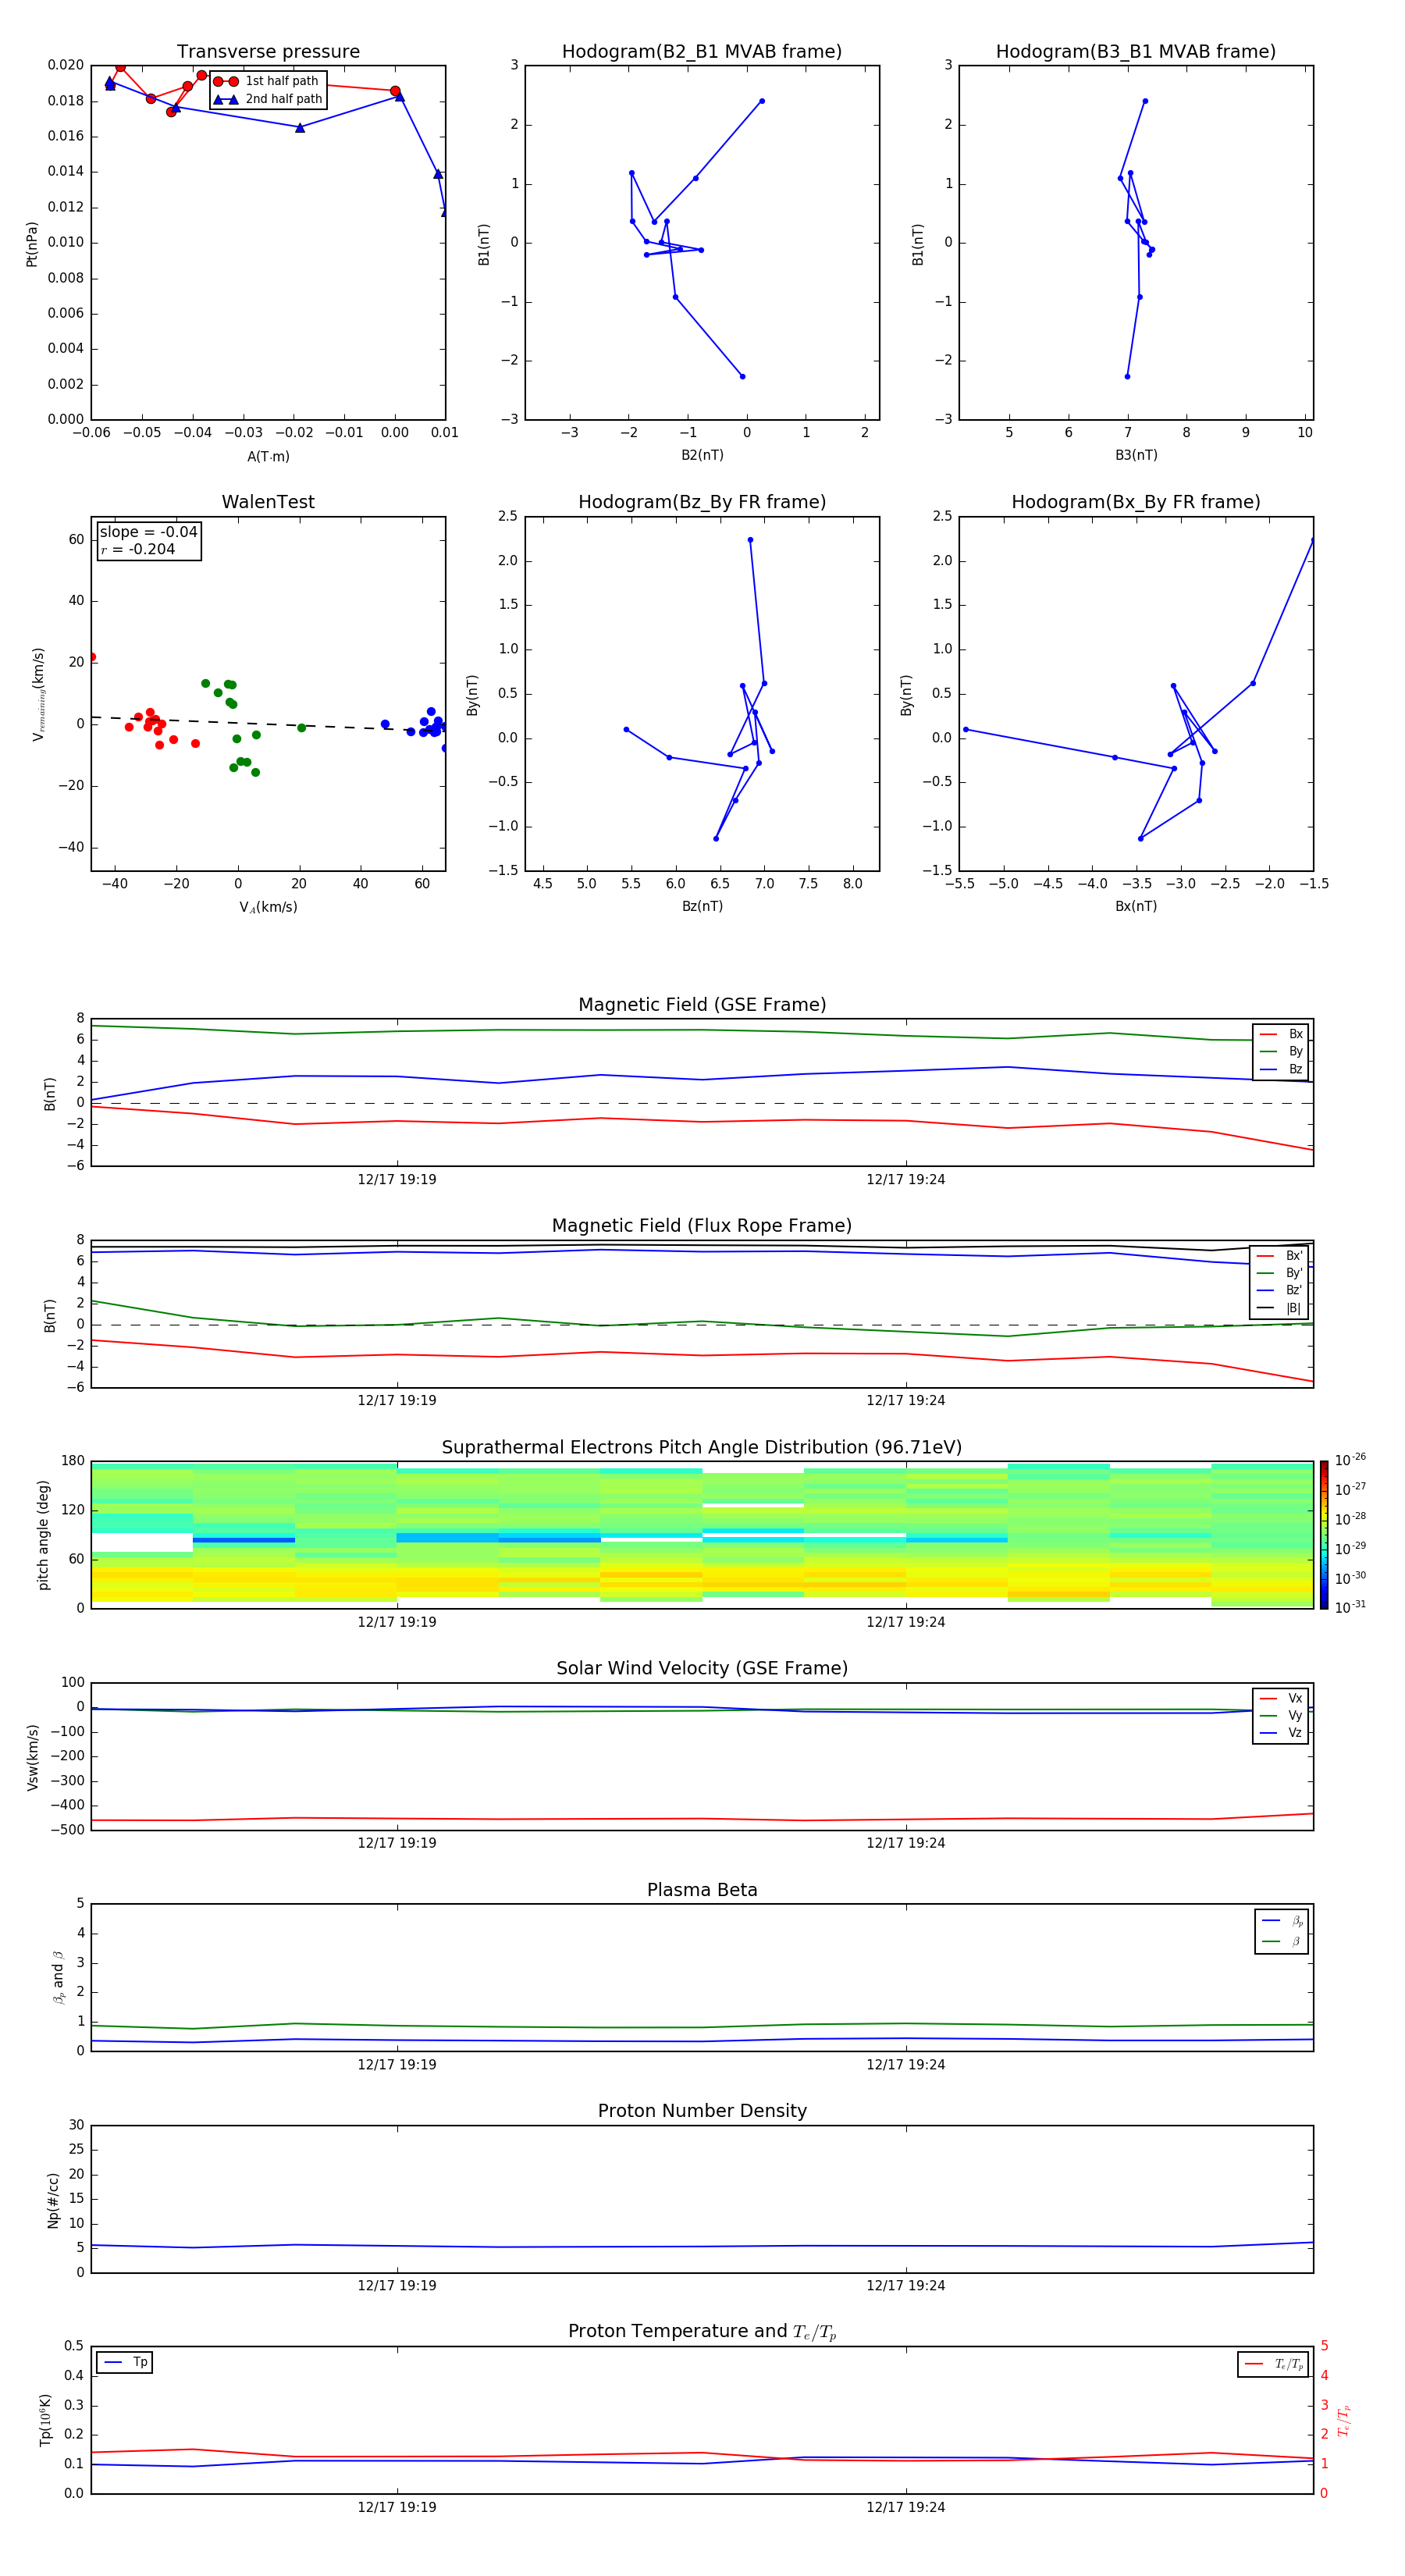
Task: Select Te/Tp legend entry in Proton Temperature plot
Action: [1273, 2364]
